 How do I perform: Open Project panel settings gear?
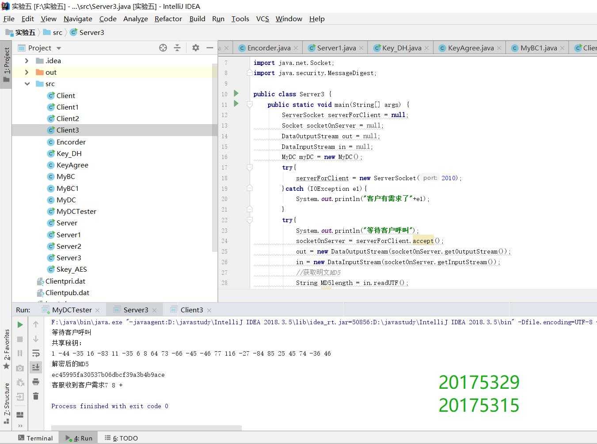coord(196,48)
